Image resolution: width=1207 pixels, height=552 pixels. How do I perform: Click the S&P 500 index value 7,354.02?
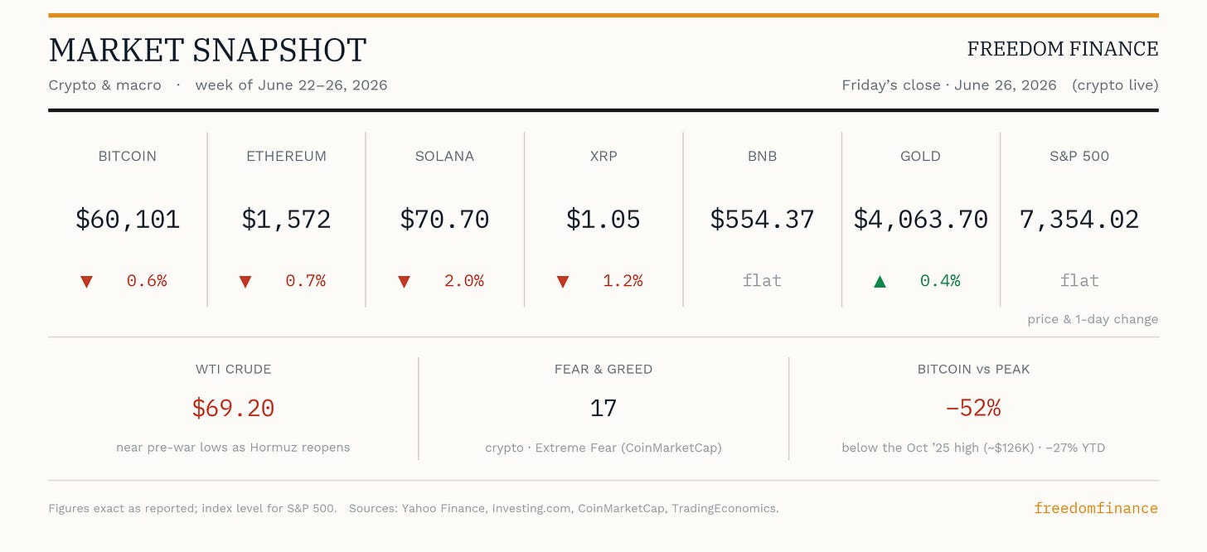pos(1079,220)
